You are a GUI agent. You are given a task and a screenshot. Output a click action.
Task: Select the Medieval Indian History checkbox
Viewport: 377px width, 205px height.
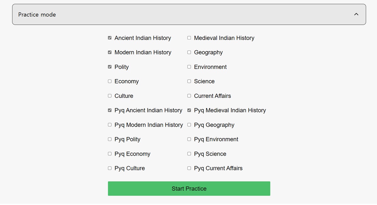click(x=189, y=38)
